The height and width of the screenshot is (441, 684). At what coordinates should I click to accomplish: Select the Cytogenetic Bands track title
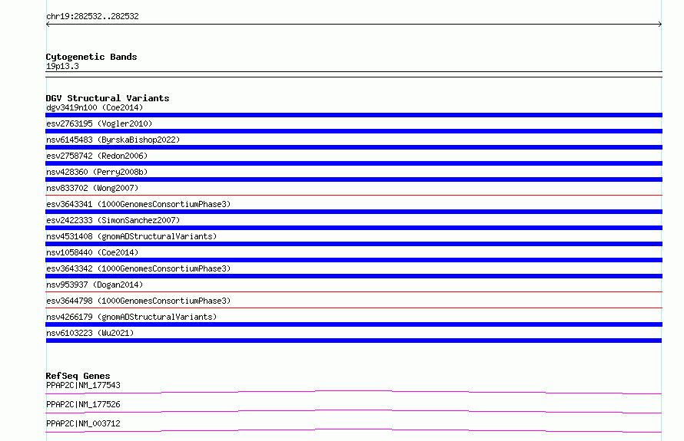pos(91,57)
